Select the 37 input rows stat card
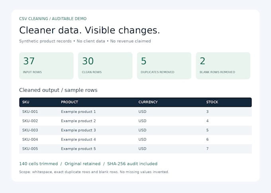This screenshot has width=271, height=193. (46, 66)
